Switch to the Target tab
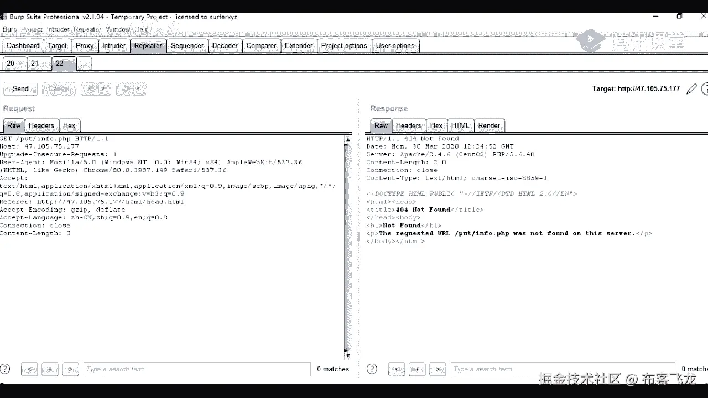Viewport: 708px width, 398px height. tap(57, 46)
